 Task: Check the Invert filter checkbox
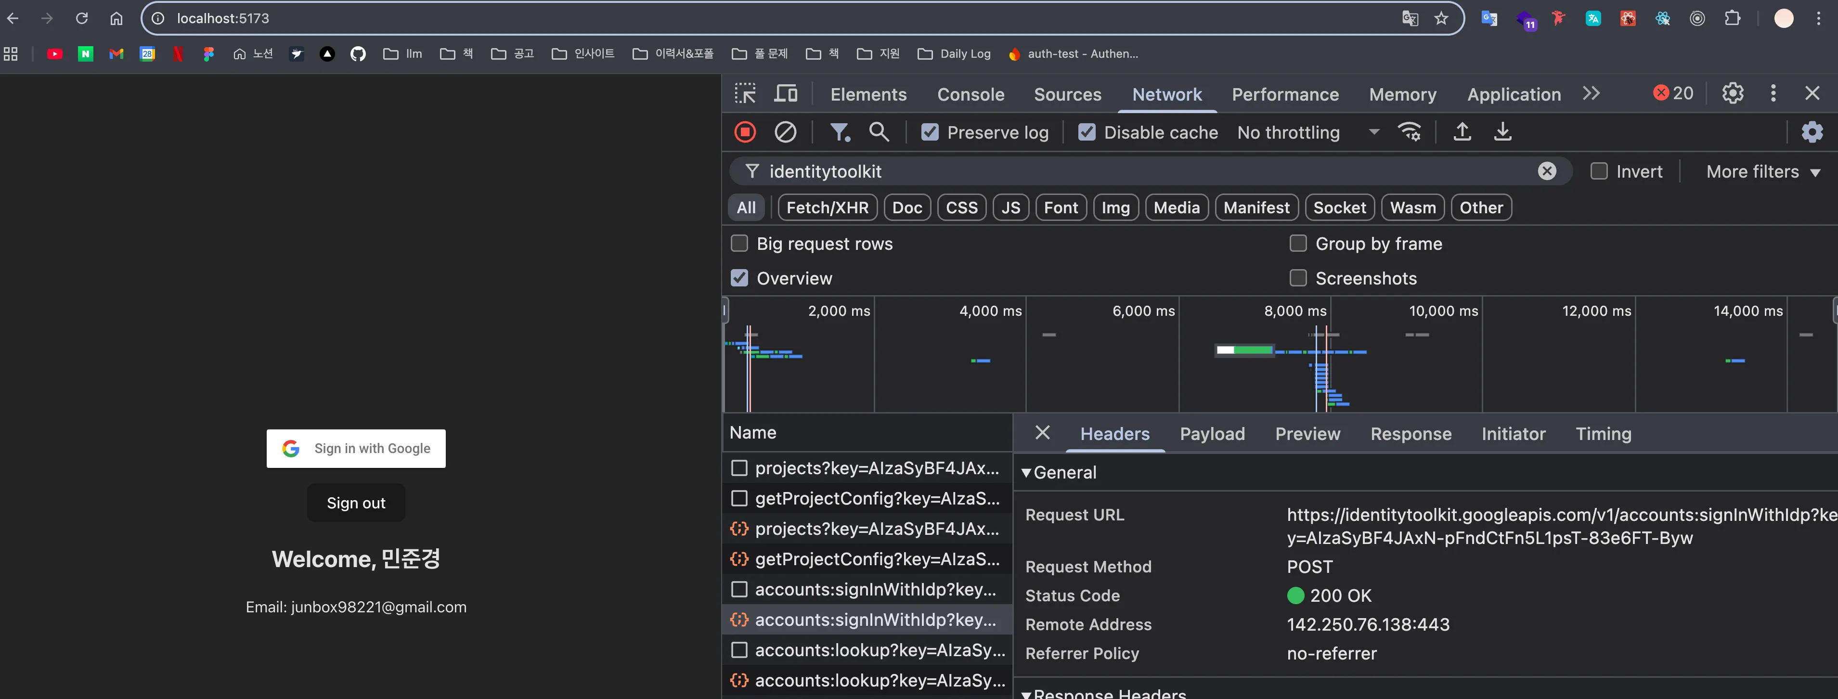[1599, 171]
